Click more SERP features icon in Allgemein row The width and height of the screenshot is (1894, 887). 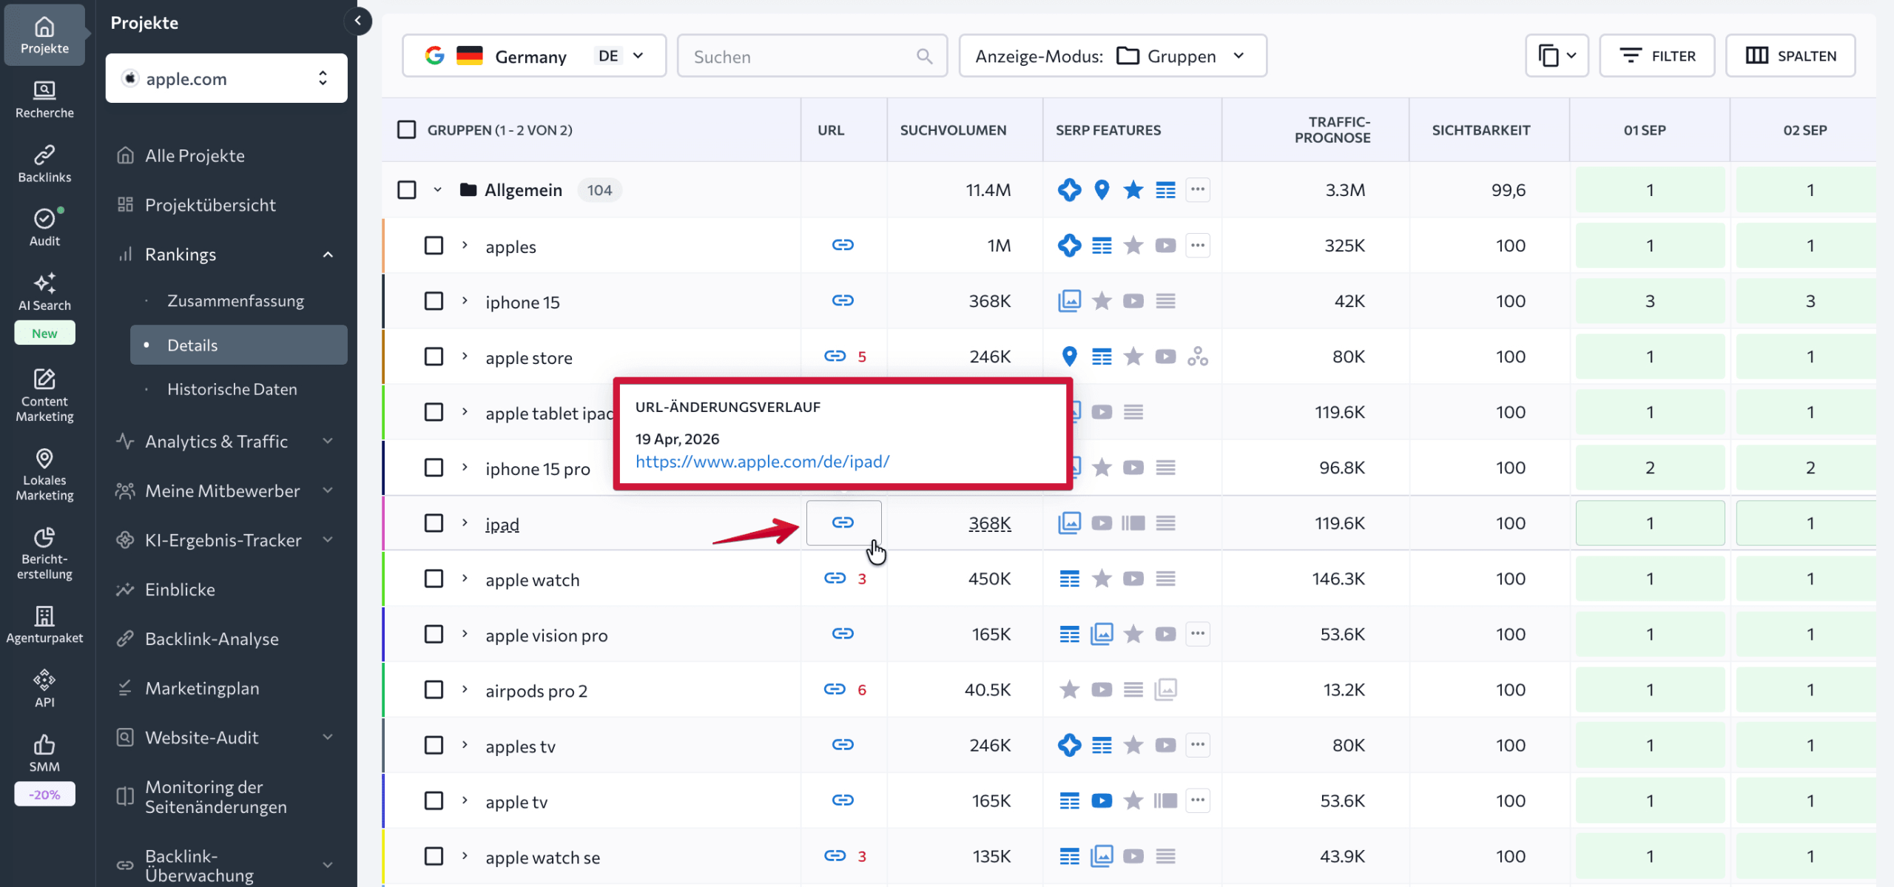click(1198, 189)
